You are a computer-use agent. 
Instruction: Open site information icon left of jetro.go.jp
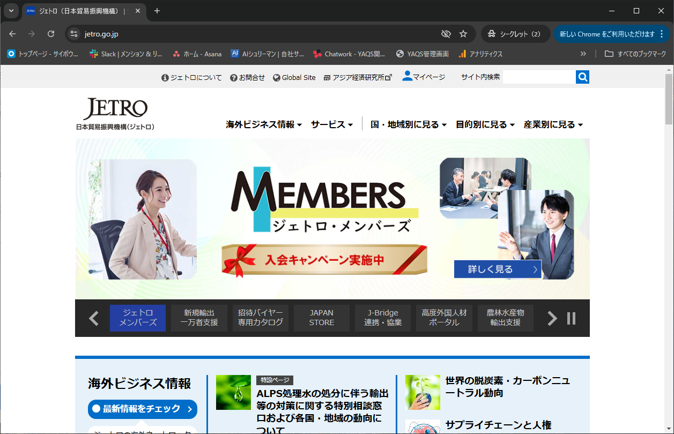75,34
